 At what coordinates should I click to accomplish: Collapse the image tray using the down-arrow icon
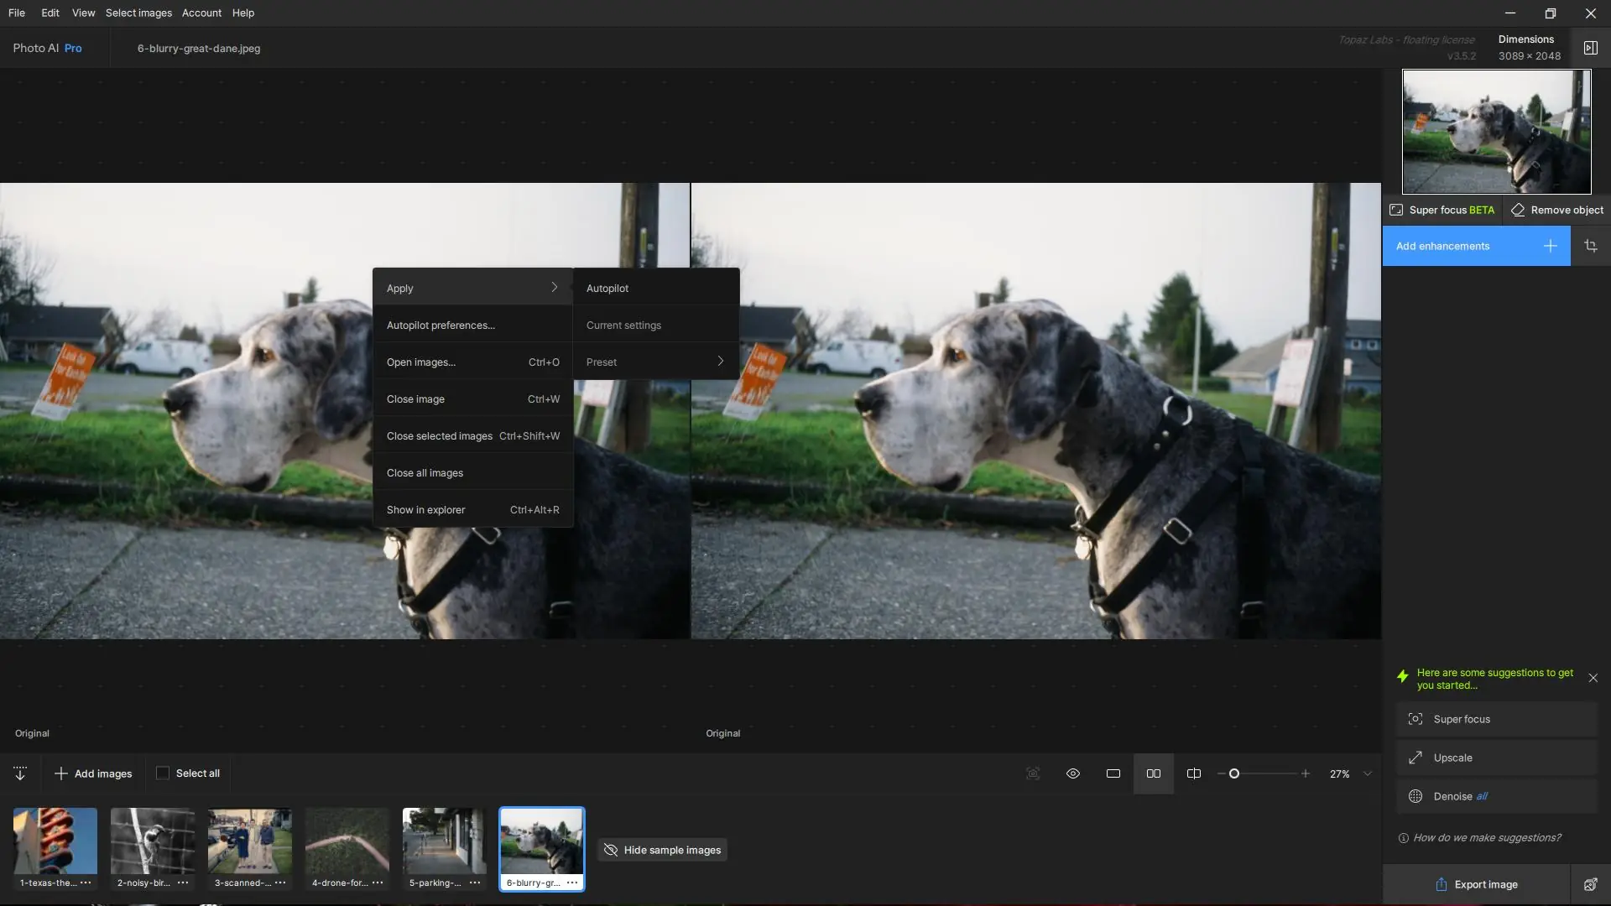[x=20, y=773]
